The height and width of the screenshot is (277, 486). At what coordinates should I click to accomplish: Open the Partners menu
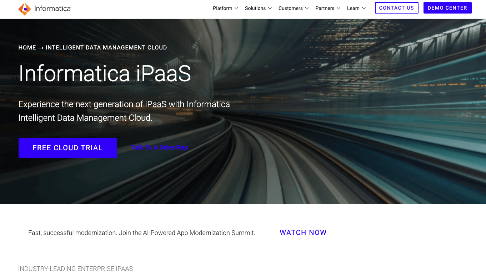pos(325,8)
